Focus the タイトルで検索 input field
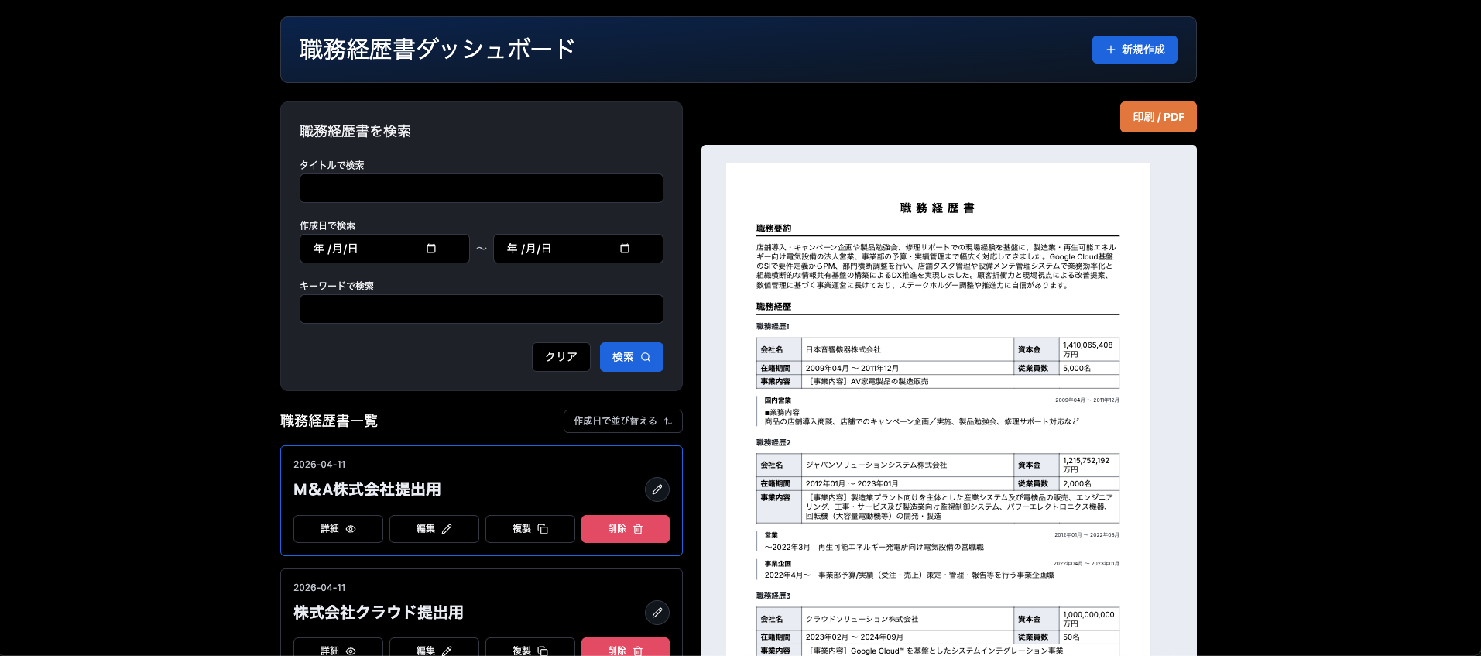The height and width of the screenshot is (656, 1481). tap(481, 188)
